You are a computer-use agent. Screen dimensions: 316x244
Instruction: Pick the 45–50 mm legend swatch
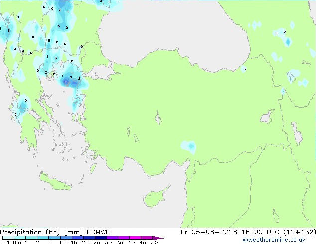[x=147, y=238]
